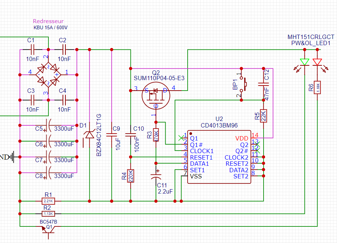Viewport: 337px width, 243px height.
Task: Select capacitor C3 symbol
Action: 33,100
